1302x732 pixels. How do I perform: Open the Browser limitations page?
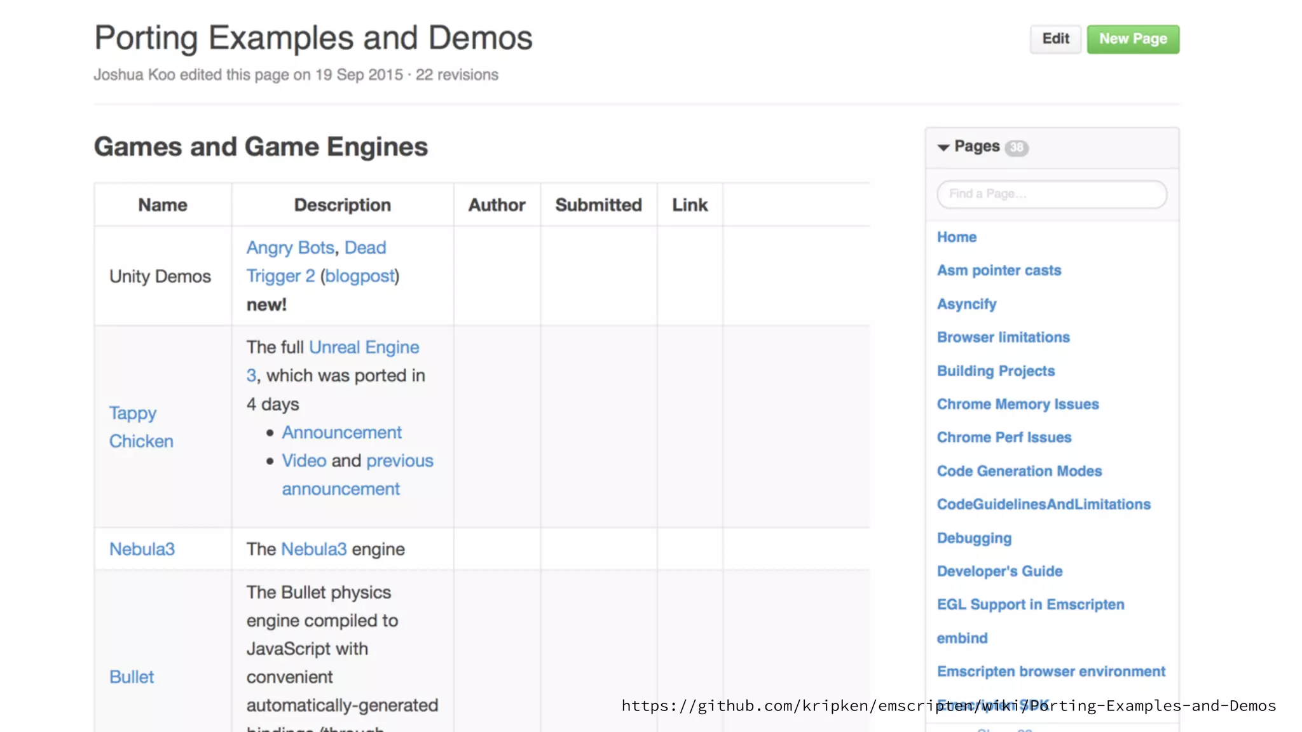tap(1003, 337)
